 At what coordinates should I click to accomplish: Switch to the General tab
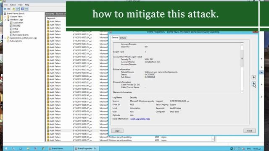click(115, 38)
